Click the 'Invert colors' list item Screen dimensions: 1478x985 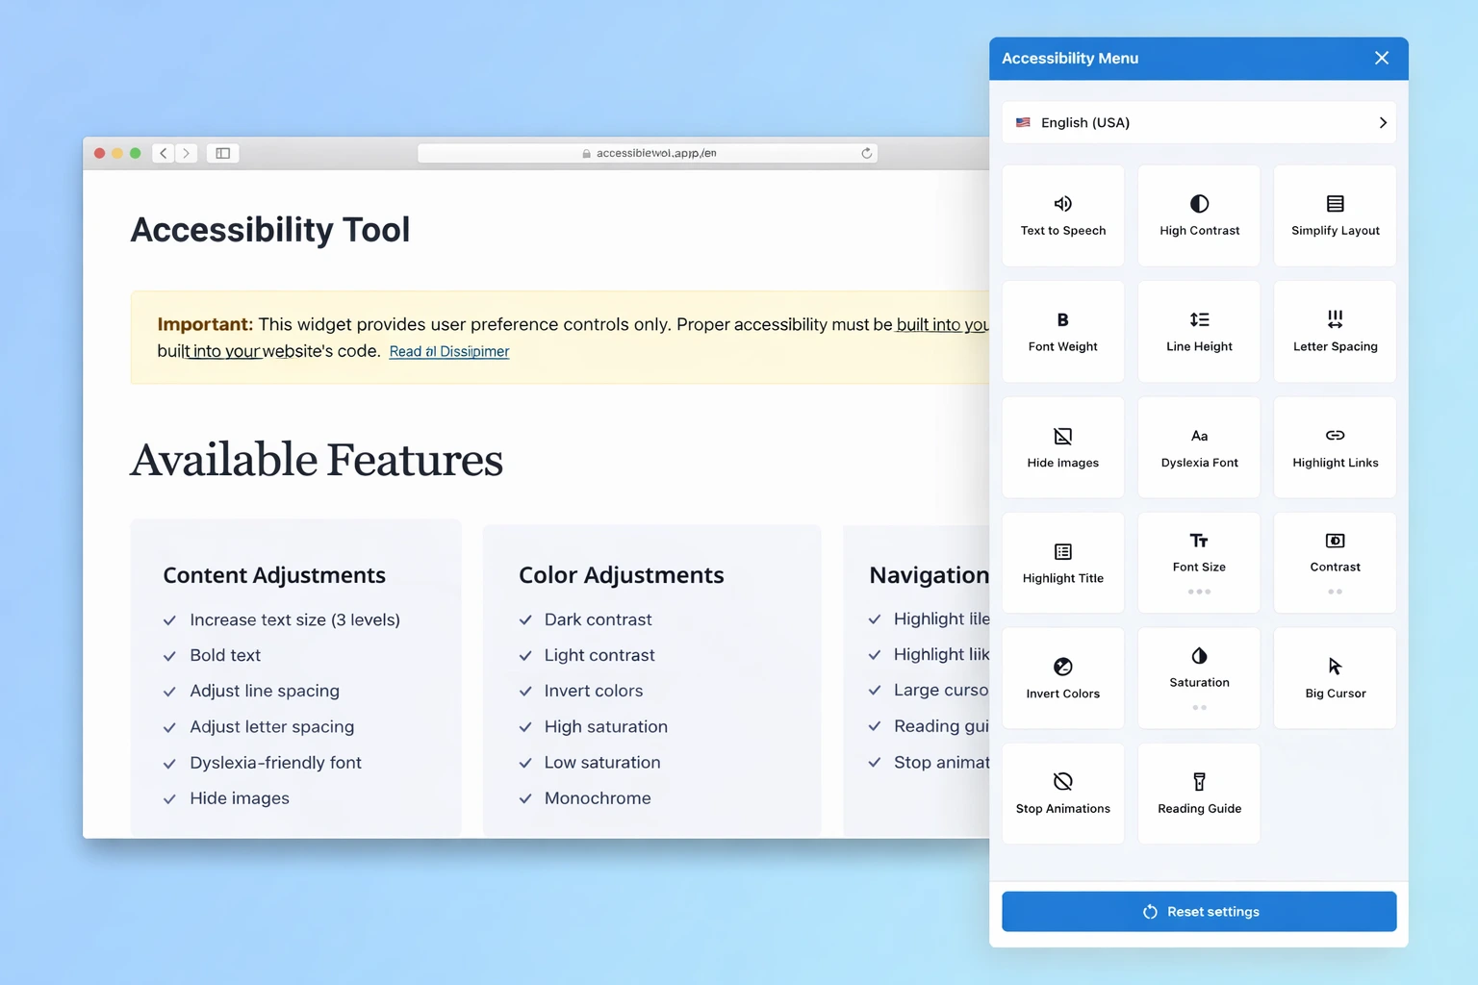pyautogui.click(x=594, y=691)
